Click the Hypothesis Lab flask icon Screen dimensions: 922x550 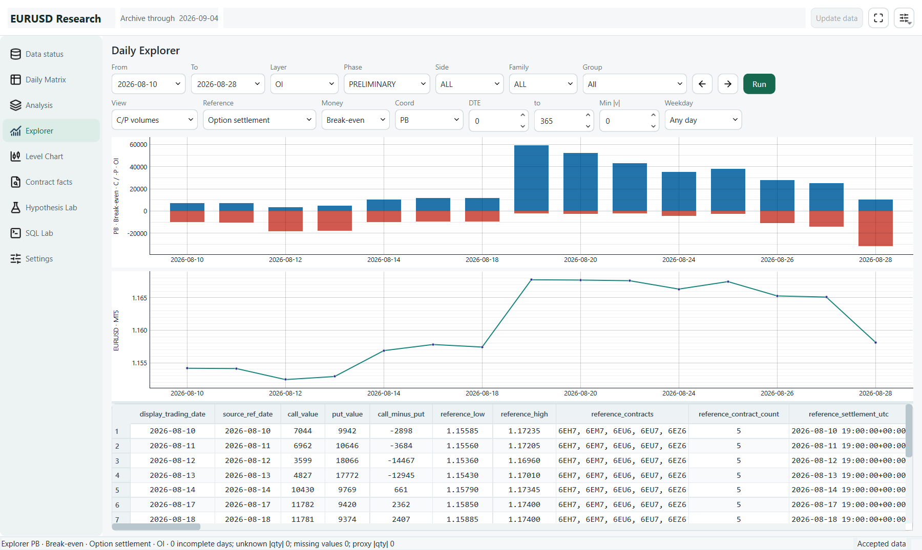pos(16,208)
